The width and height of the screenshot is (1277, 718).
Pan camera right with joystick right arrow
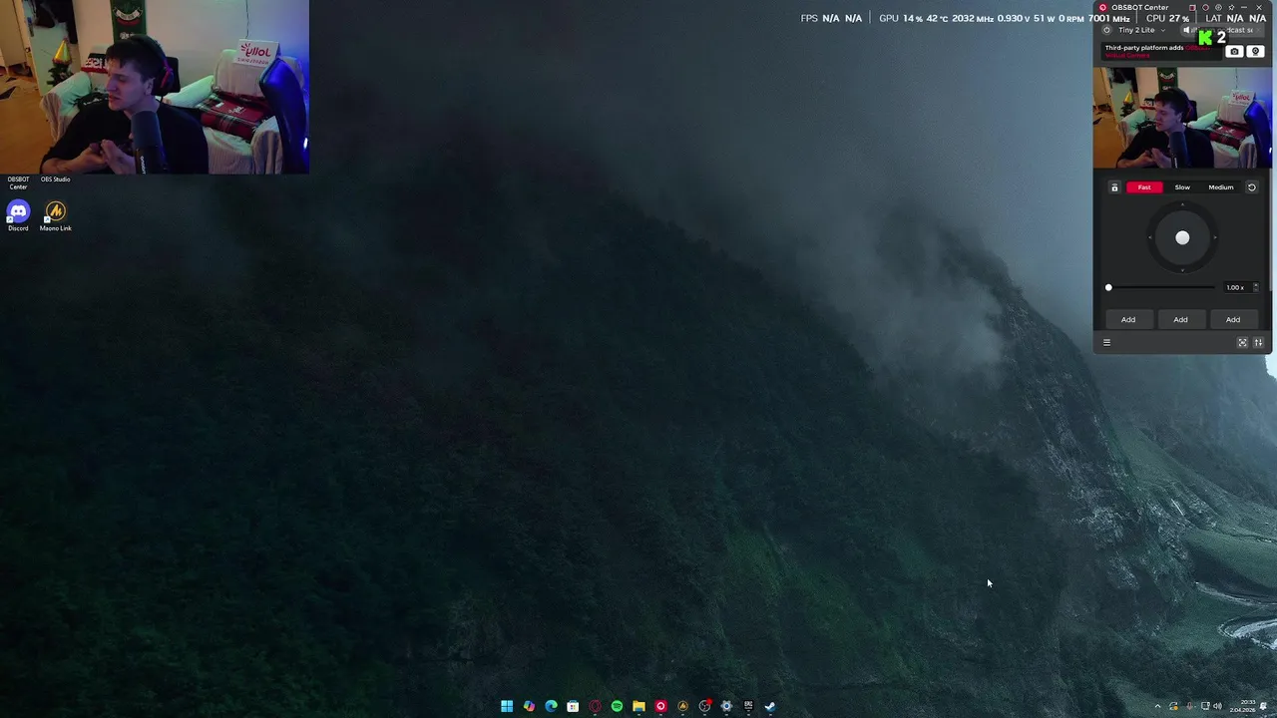coord(1213,237)
